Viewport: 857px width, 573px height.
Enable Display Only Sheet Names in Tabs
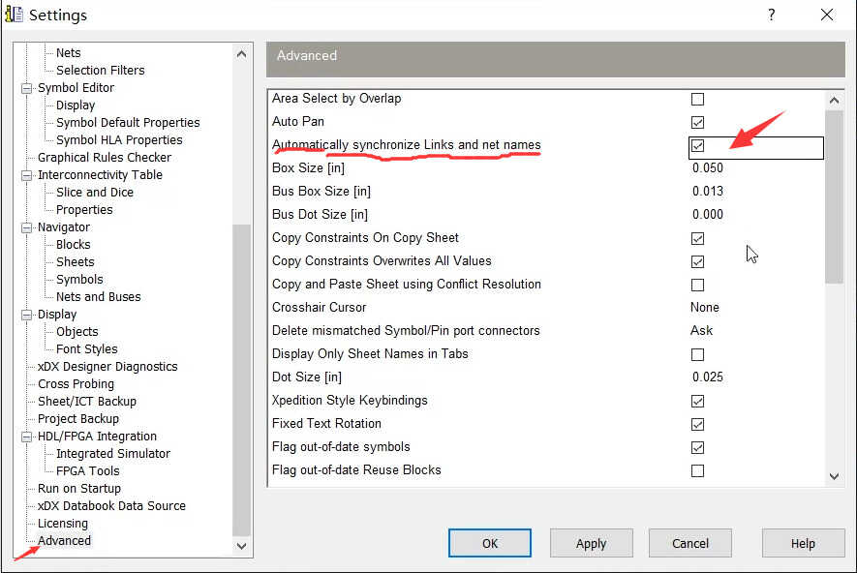(697, 355)
